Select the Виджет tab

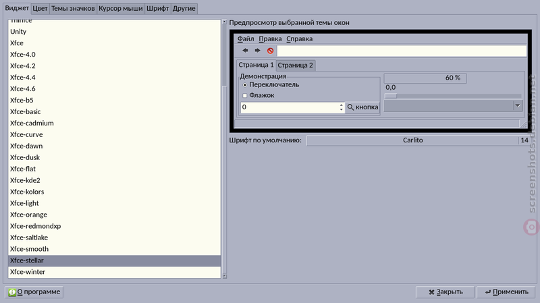coord(17,8)
